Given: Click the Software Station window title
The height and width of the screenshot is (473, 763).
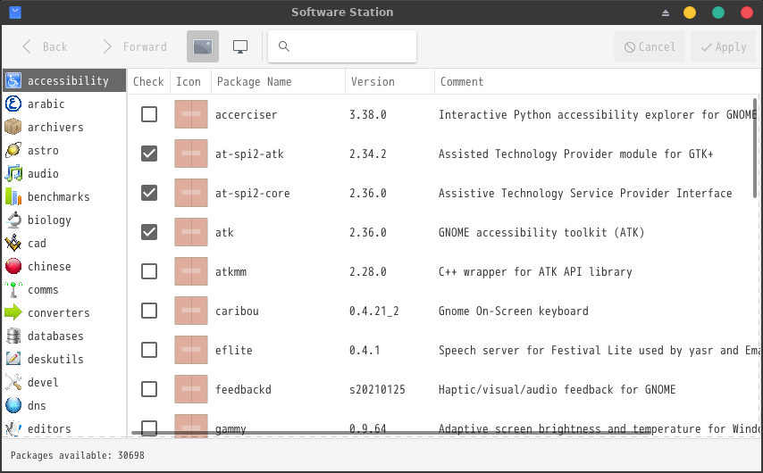Looking at the screenshot, I should [x=342, y=12].
